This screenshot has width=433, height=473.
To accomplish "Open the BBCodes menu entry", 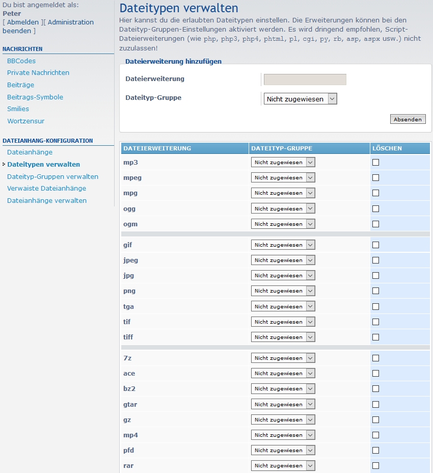I will pos(21,61).
